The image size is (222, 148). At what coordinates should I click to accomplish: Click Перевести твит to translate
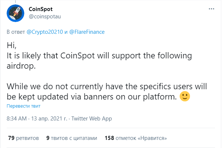24,106
